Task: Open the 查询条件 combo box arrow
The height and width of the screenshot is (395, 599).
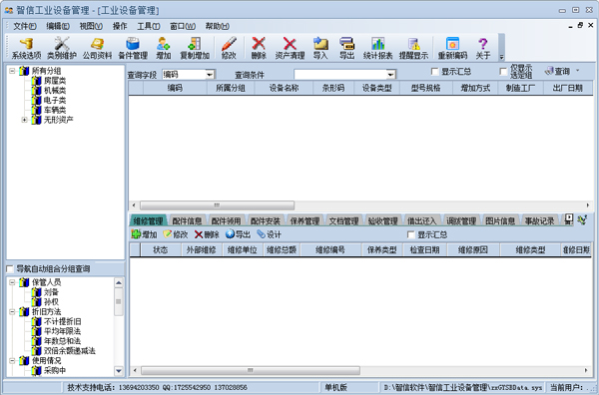Action: tap(390, 75)
